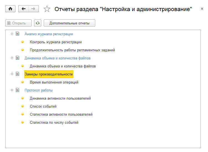Collapse Динамика объема и количества файлов group
The height and width of the screenshot is (152, 208).
click(12, 58)
